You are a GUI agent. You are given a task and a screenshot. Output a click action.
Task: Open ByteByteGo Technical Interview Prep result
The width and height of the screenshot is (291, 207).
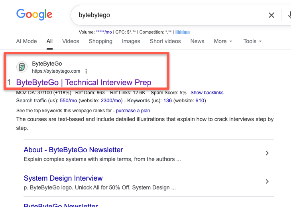tap(84, 82)
